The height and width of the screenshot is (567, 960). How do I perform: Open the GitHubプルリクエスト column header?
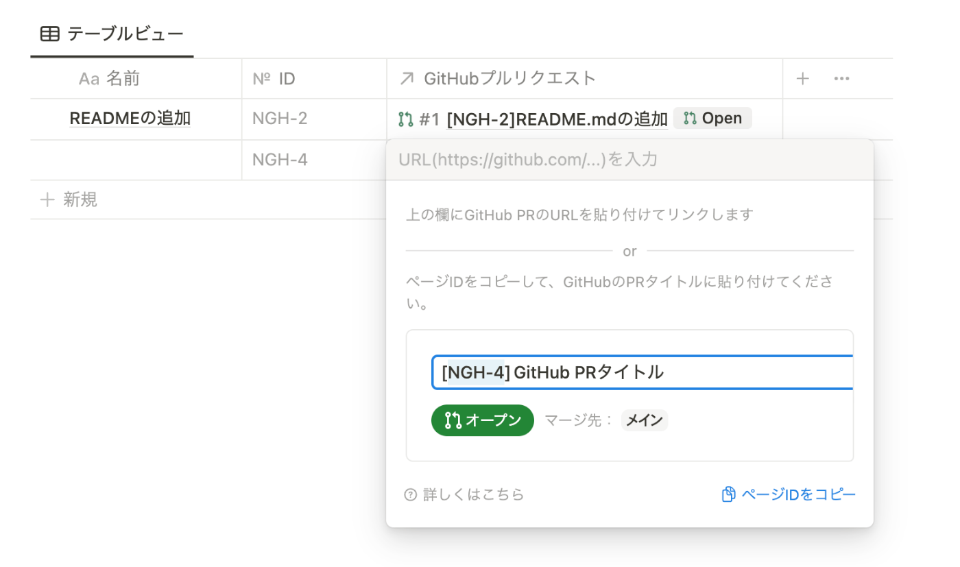pos(584,79)
